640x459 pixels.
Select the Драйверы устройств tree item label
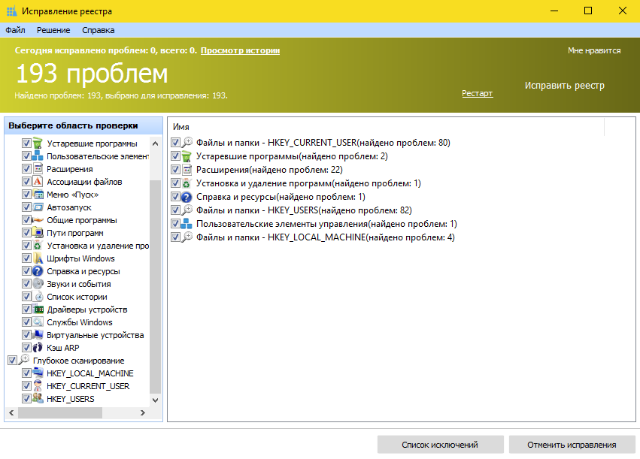pyautogui.click(x=87, y=310)
